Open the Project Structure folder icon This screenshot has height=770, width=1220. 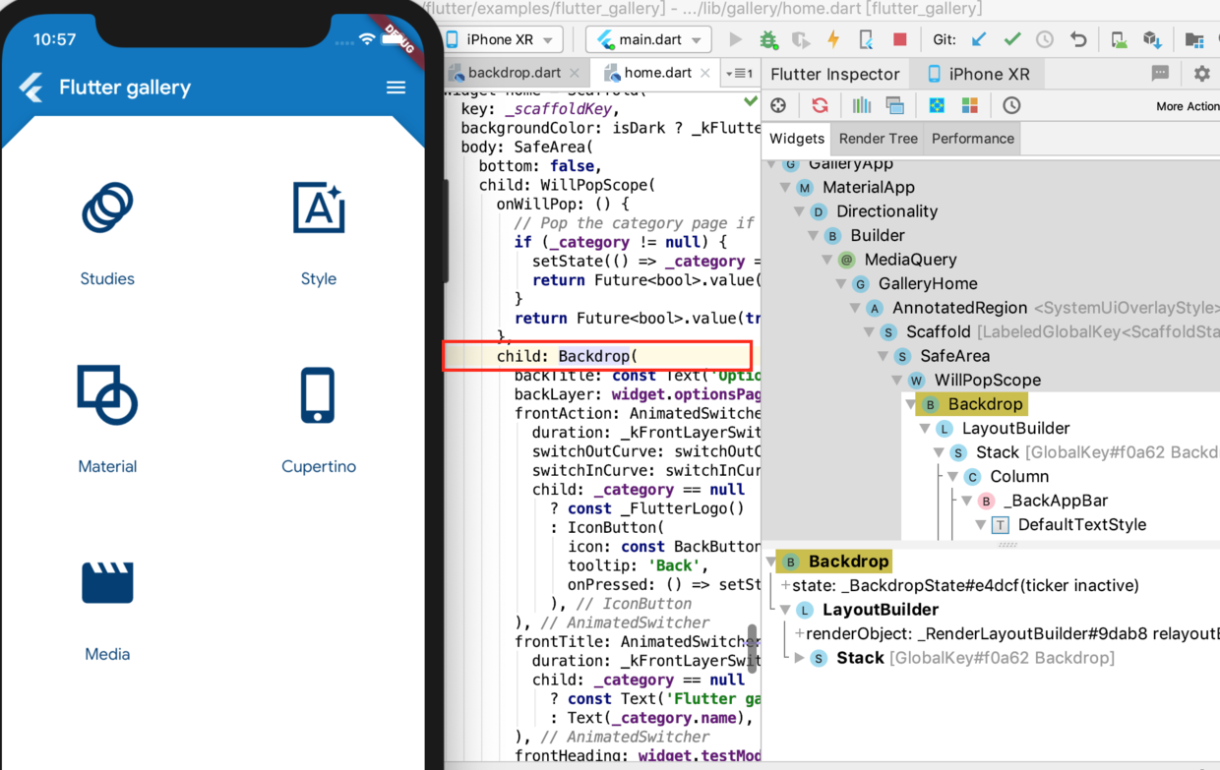pyautogui.click(x=1194, y=39)
